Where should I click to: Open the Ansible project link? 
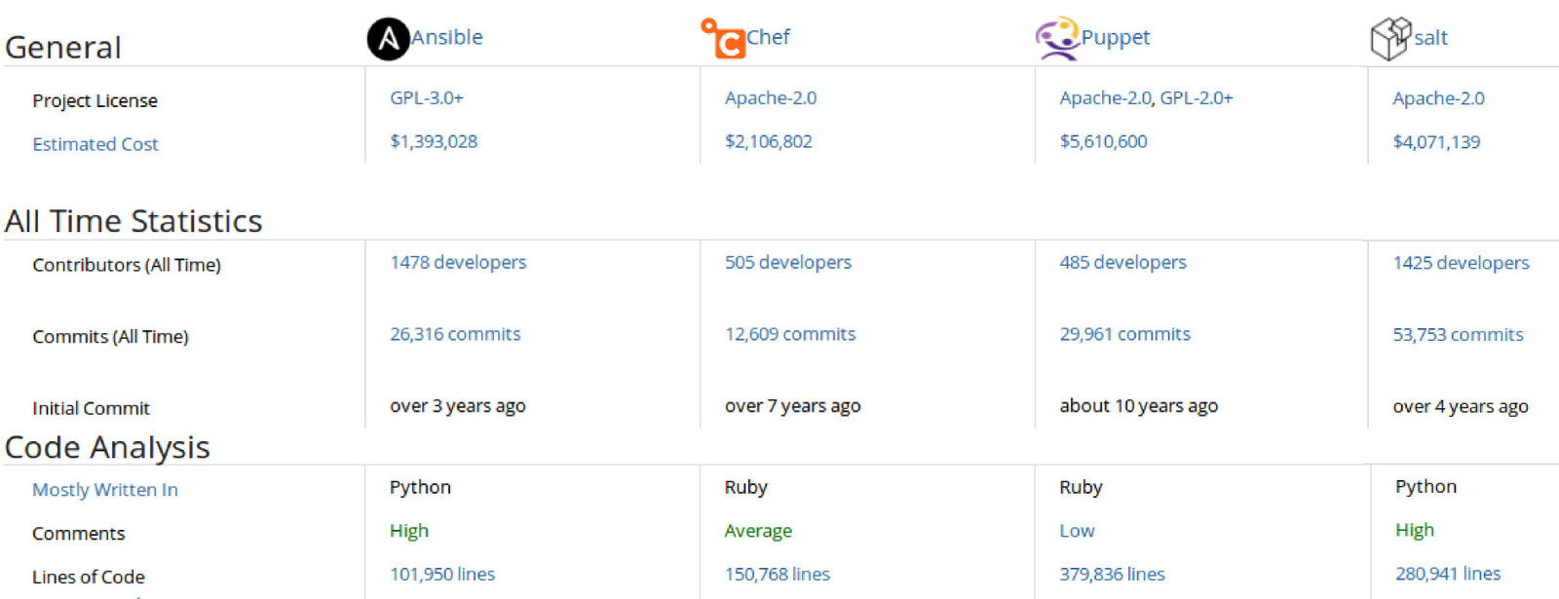click(x=447, y=37)
